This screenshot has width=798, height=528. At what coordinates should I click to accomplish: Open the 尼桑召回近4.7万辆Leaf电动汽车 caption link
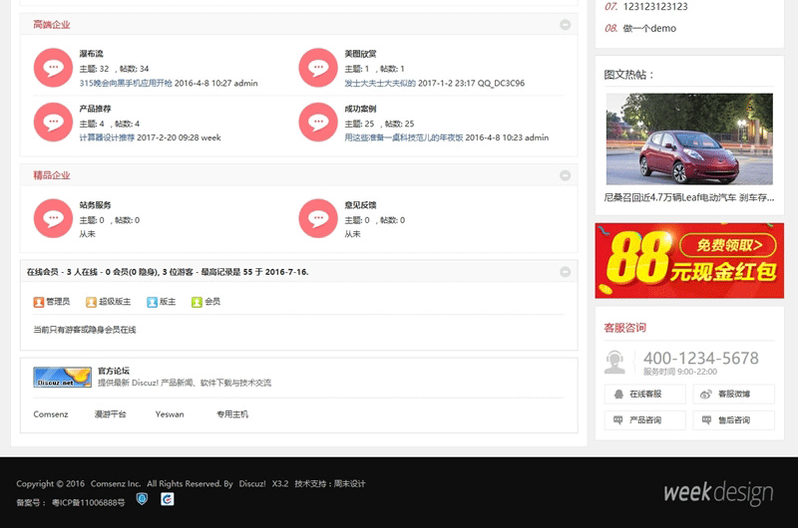tap(689, 197)
